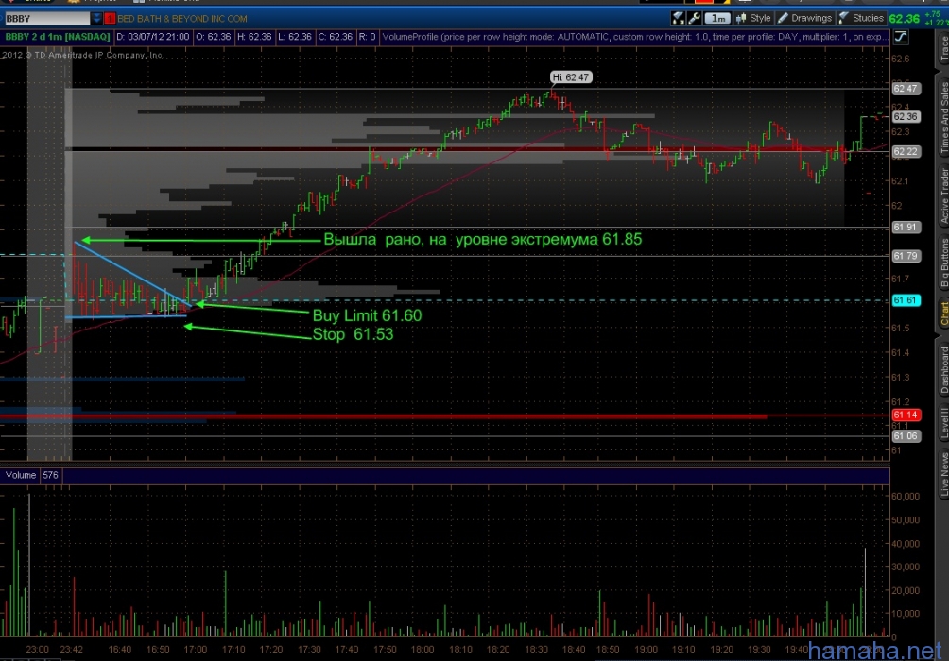Click the 61.91 price level bubble

click(x=906, y=228)
